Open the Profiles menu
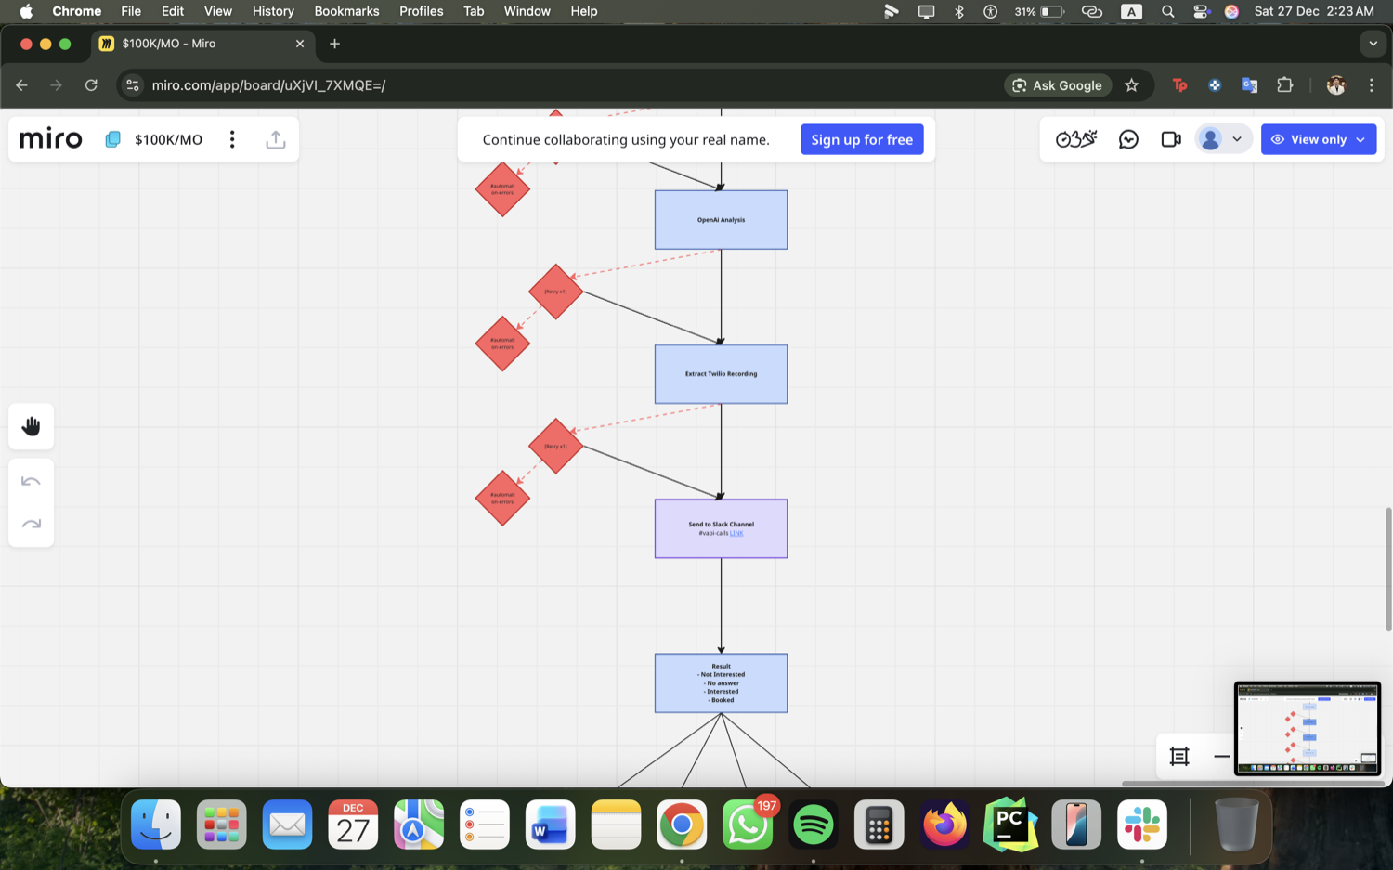Screen dimensions: 1393x870 coord(422,11)
